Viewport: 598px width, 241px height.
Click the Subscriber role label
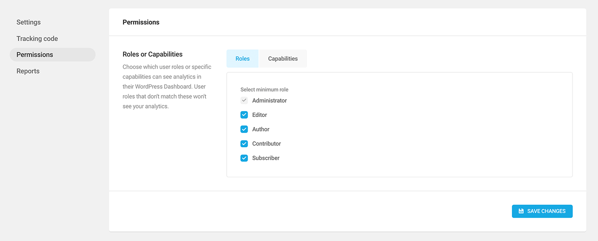click(266, 158)
